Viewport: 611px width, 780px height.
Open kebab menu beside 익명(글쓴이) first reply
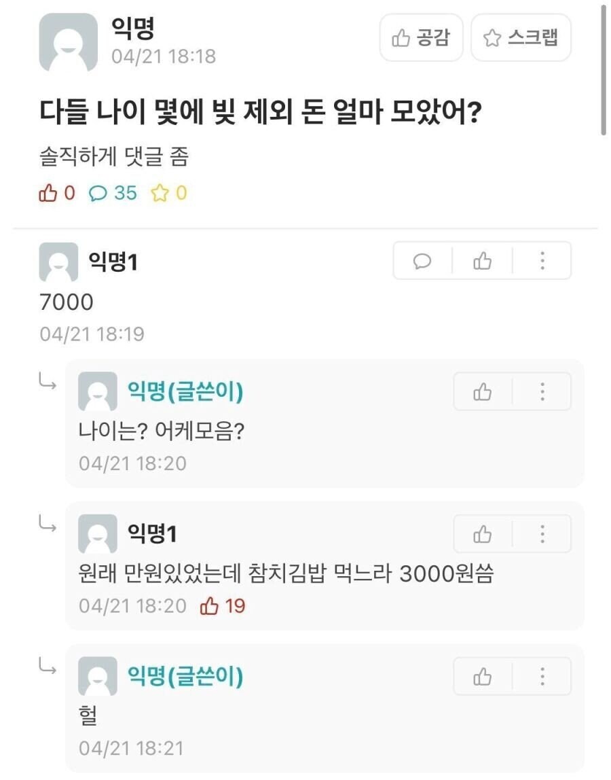tap(542, 391)
